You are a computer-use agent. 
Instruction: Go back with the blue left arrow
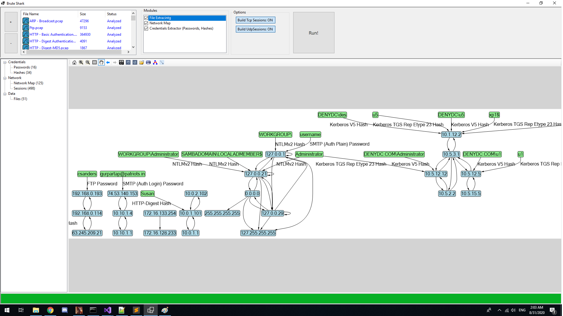pyautogui.click(x=108, y=62)
